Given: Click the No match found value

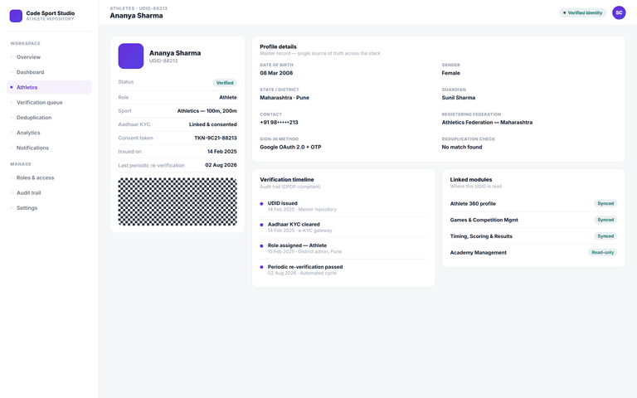Looking at the screenshot, I should pyautogui.click(x=462, y=147).
